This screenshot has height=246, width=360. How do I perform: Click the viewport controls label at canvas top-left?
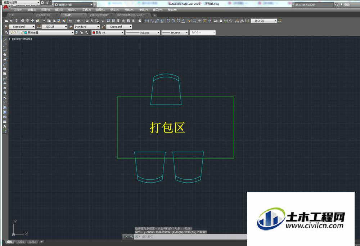21,39
